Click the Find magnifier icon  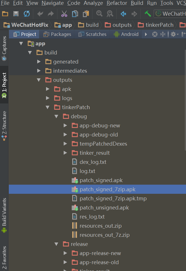(99, 13)
